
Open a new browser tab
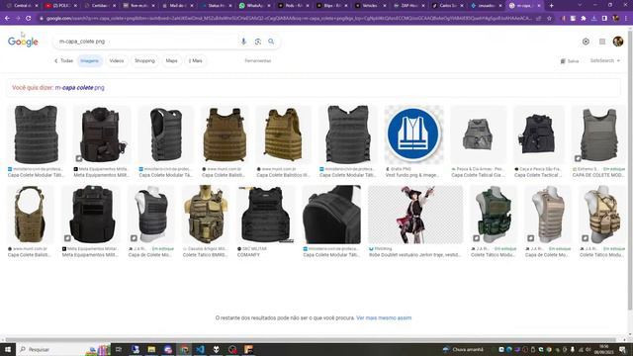click(x=552, y=6)
